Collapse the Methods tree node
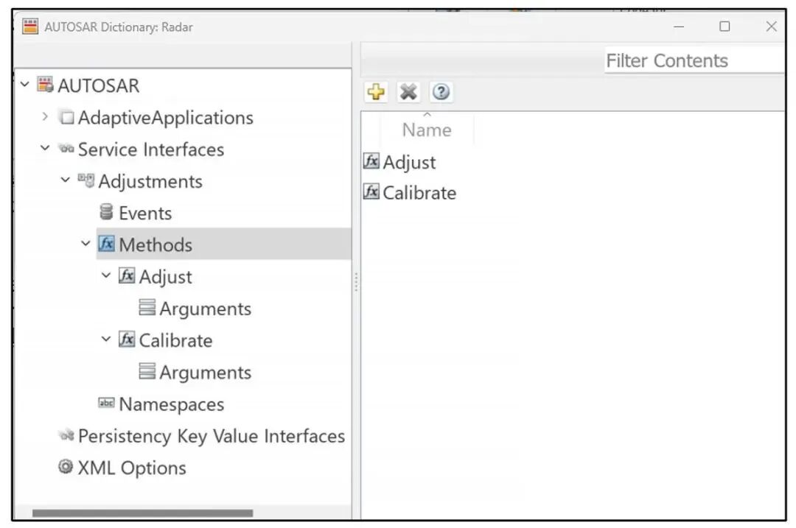The width and height of the screenshot is (796, 528). click(85, 244)
